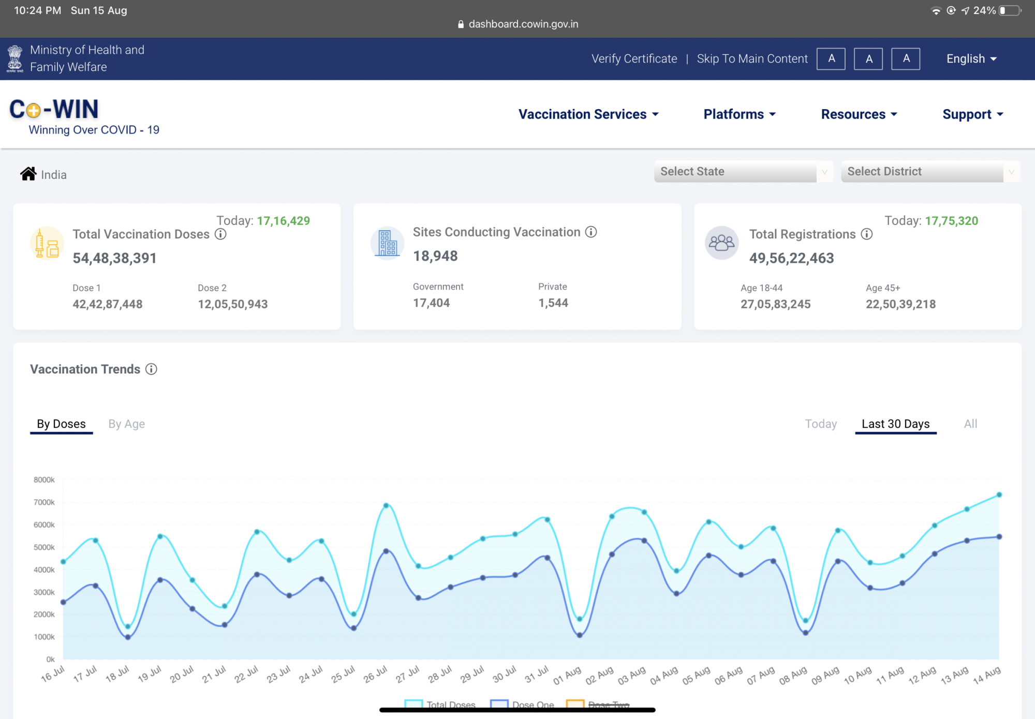Click the orientation lock status icon
1035x719 pixels.
click(951, 10)
